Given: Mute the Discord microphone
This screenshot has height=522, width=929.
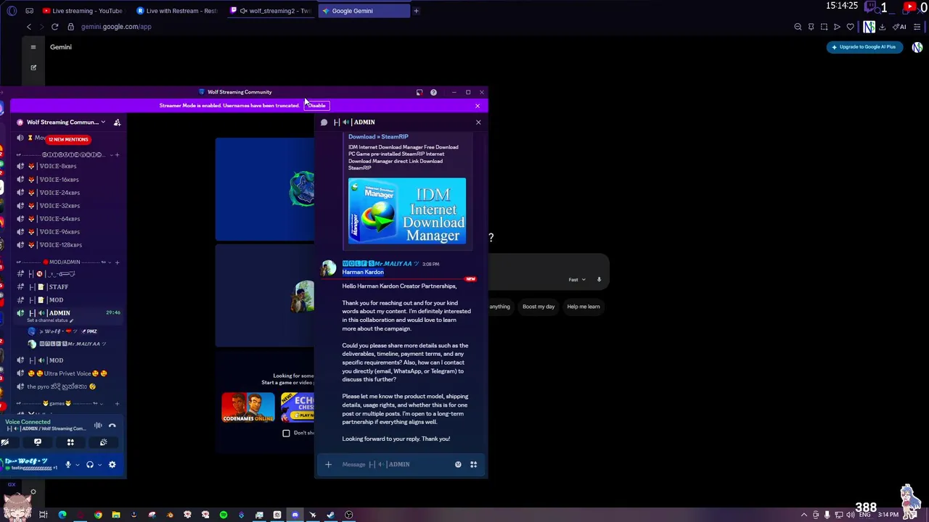Looking at the screenshot, I should click(68, 465).
